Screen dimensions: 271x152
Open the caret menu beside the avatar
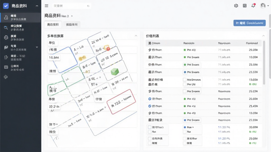(268, 6)
